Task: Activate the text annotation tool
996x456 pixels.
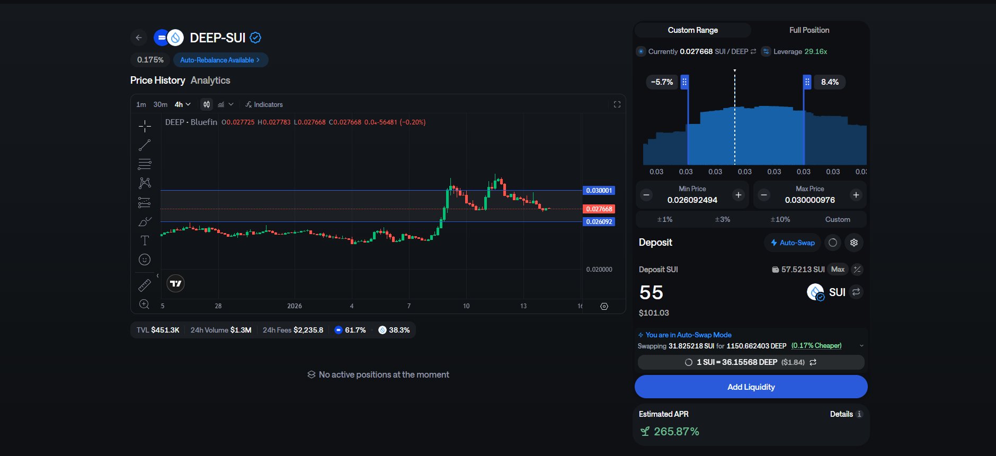Action: tap(145, 240)
